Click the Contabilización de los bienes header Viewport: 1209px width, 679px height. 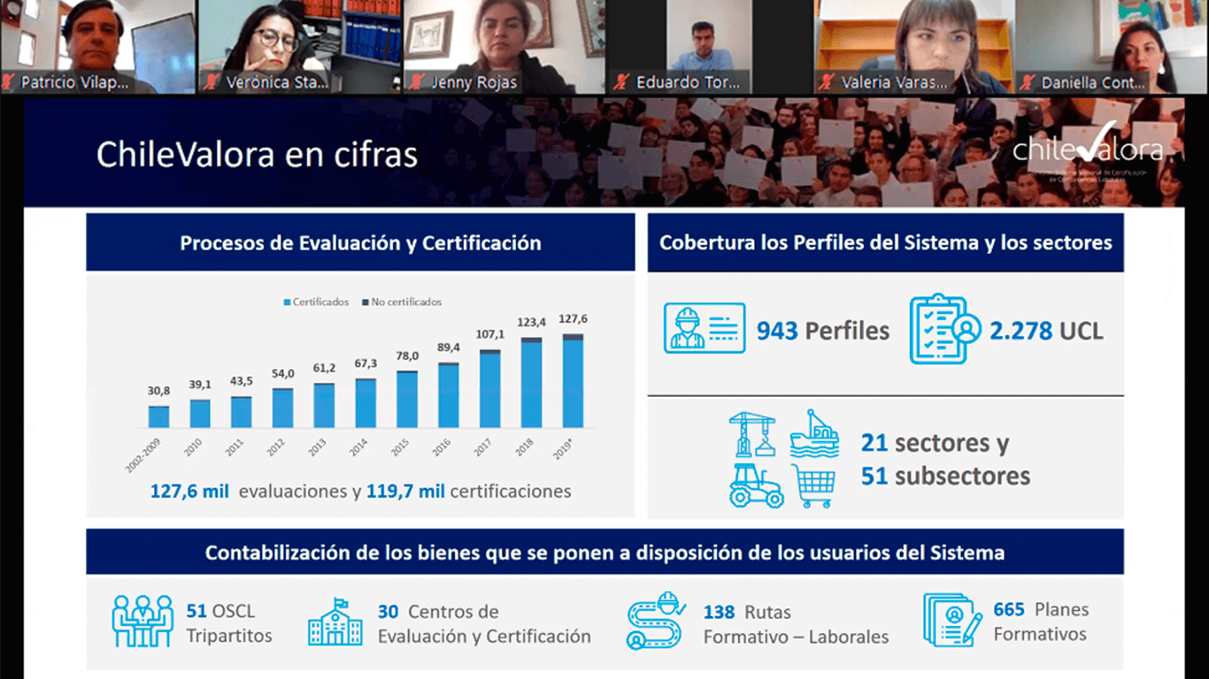[x=604, y=553]
